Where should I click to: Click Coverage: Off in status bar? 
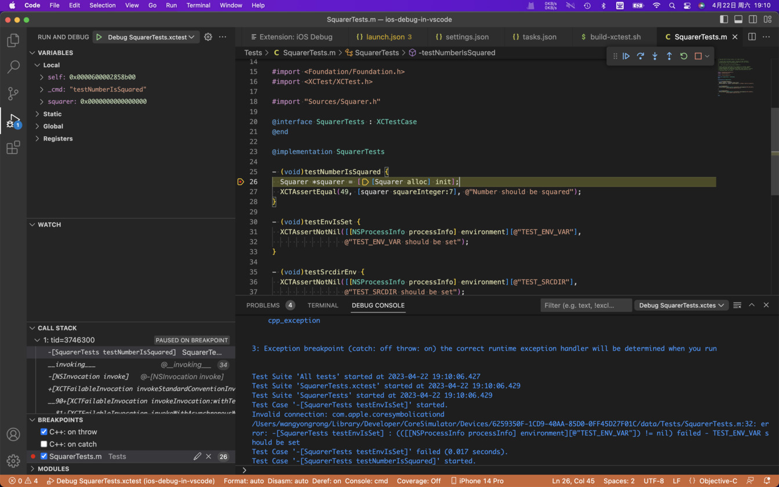[x=419, y=481]
